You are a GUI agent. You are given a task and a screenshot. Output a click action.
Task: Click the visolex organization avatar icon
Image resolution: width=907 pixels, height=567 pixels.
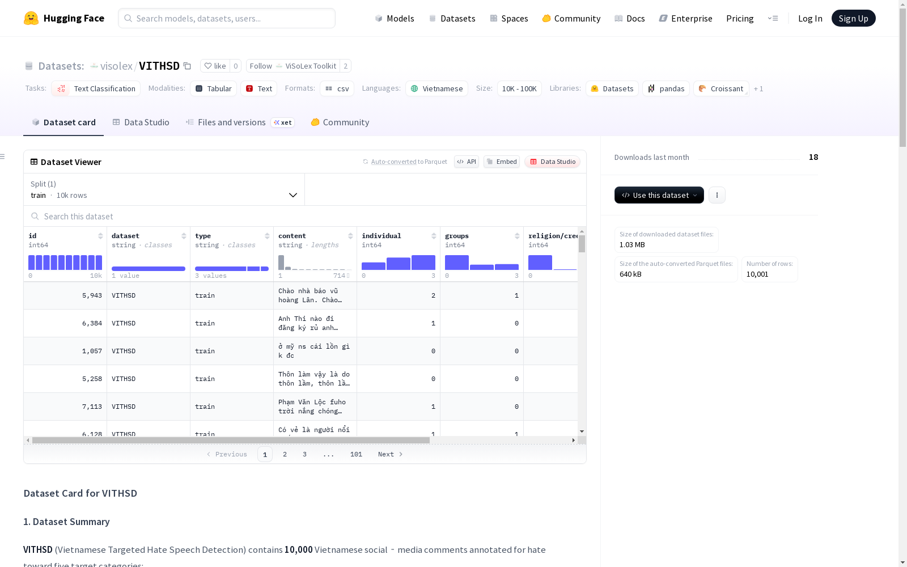click(x=94, y=66)
